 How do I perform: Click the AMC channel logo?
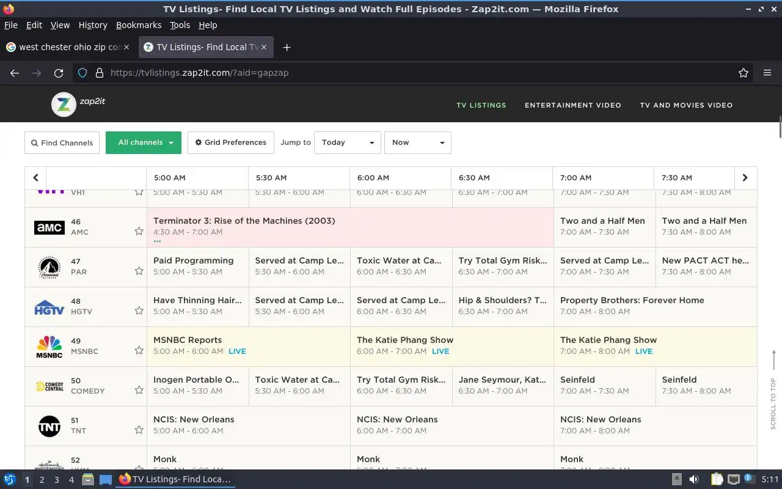click(x=49, y=227)
